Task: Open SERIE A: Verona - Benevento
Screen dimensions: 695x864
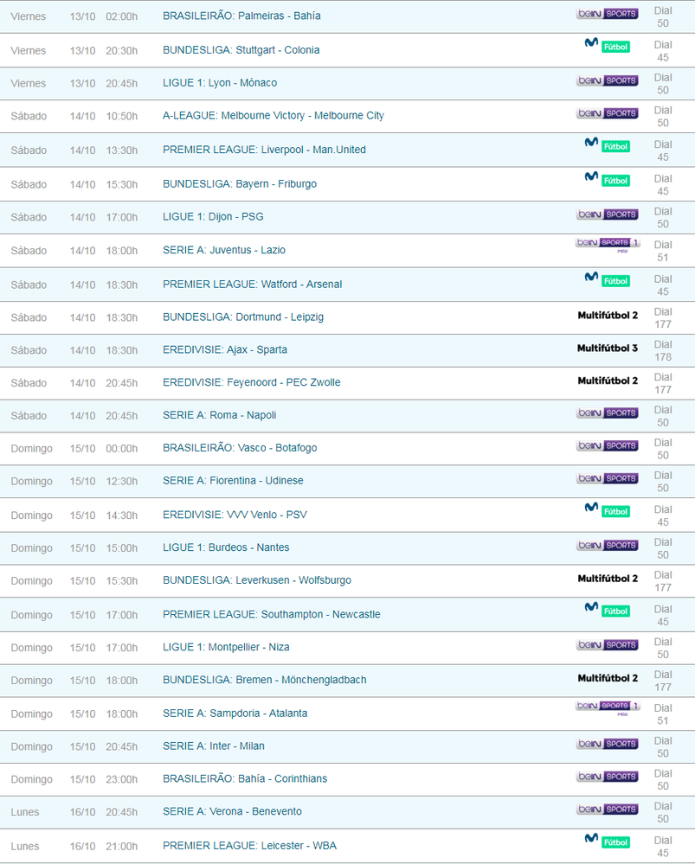Action: pos(232,811)
